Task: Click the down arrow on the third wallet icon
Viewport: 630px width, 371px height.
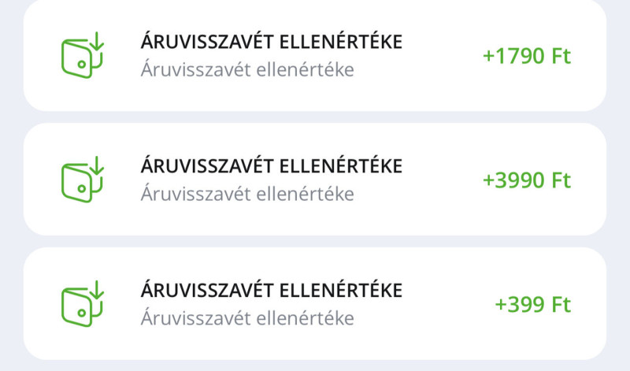Action: click(x=96, y=289)
